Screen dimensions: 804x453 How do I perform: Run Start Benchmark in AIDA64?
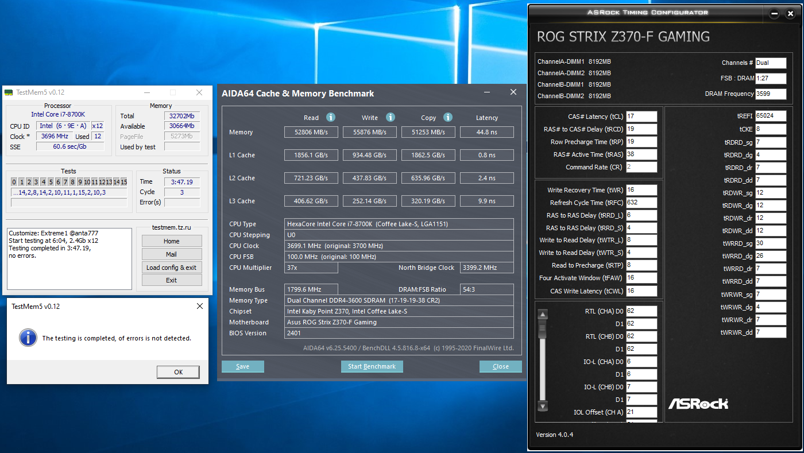pos(372,366)
